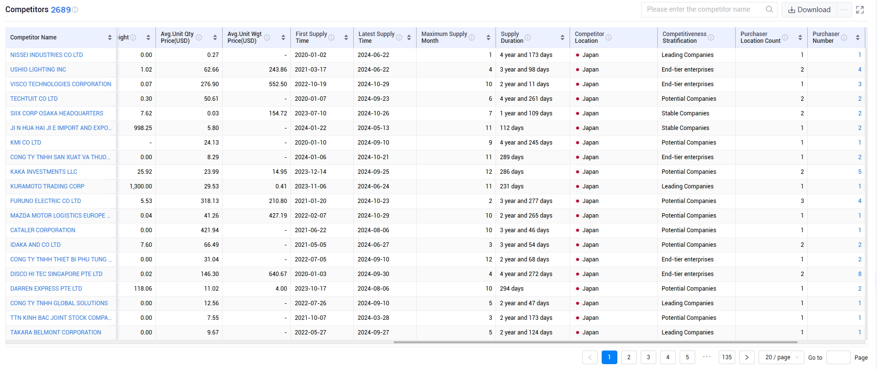Jump to last page 135

(727, 357)
